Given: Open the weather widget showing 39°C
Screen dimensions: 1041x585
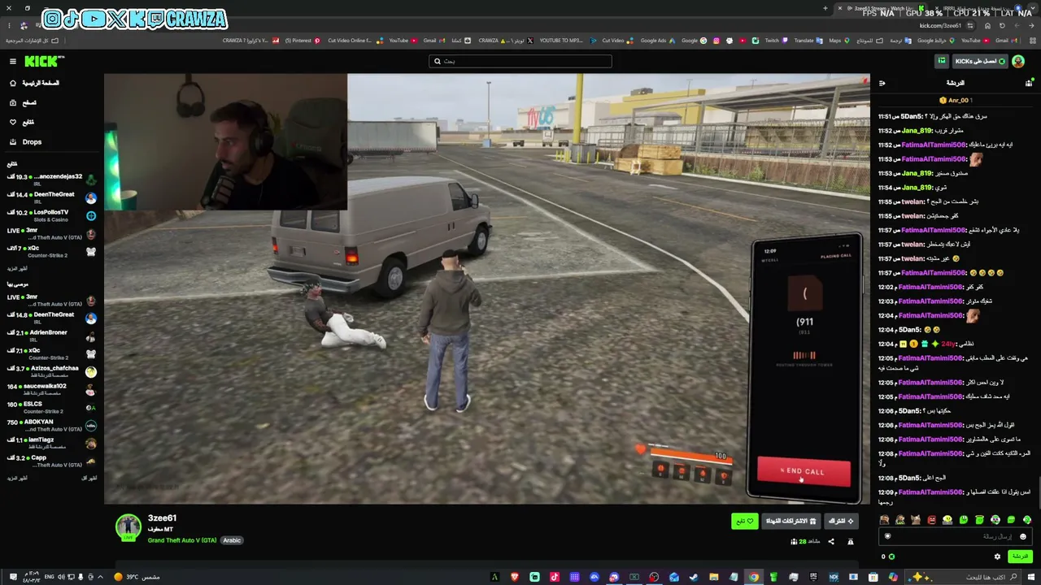Looking at the screenshot, I should pyautogui.click(x=137, y=577).
